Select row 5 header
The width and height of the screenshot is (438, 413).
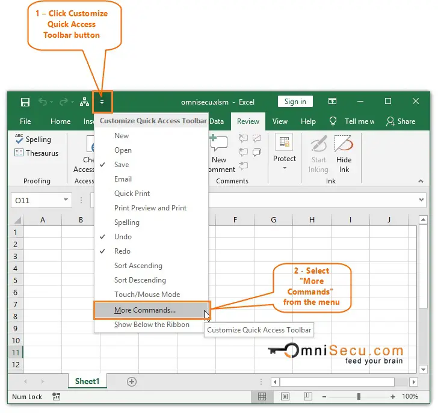pos(16,281)
